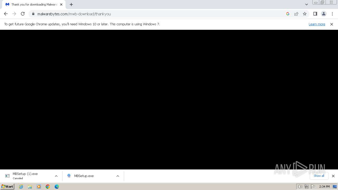Open the Chrome profile menu

[x=324, y=14]
